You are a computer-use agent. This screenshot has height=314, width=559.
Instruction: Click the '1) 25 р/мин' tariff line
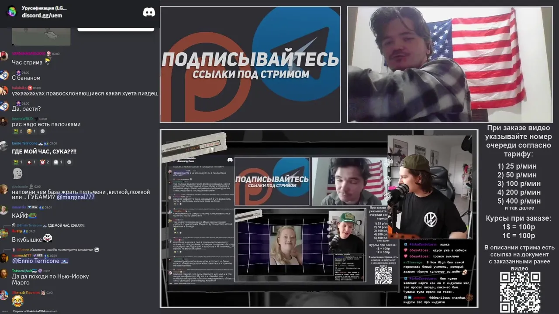point(517,166)
